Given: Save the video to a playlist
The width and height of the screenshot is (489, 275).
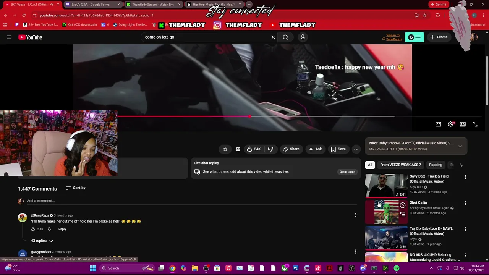Looking at the screenshot, I should coord(338,149).
